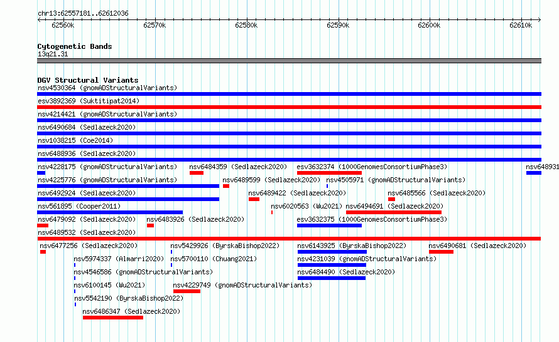Screen dimensions: 559x342
Task: Click the DGV Structural Variants track title
Action: 88,80
